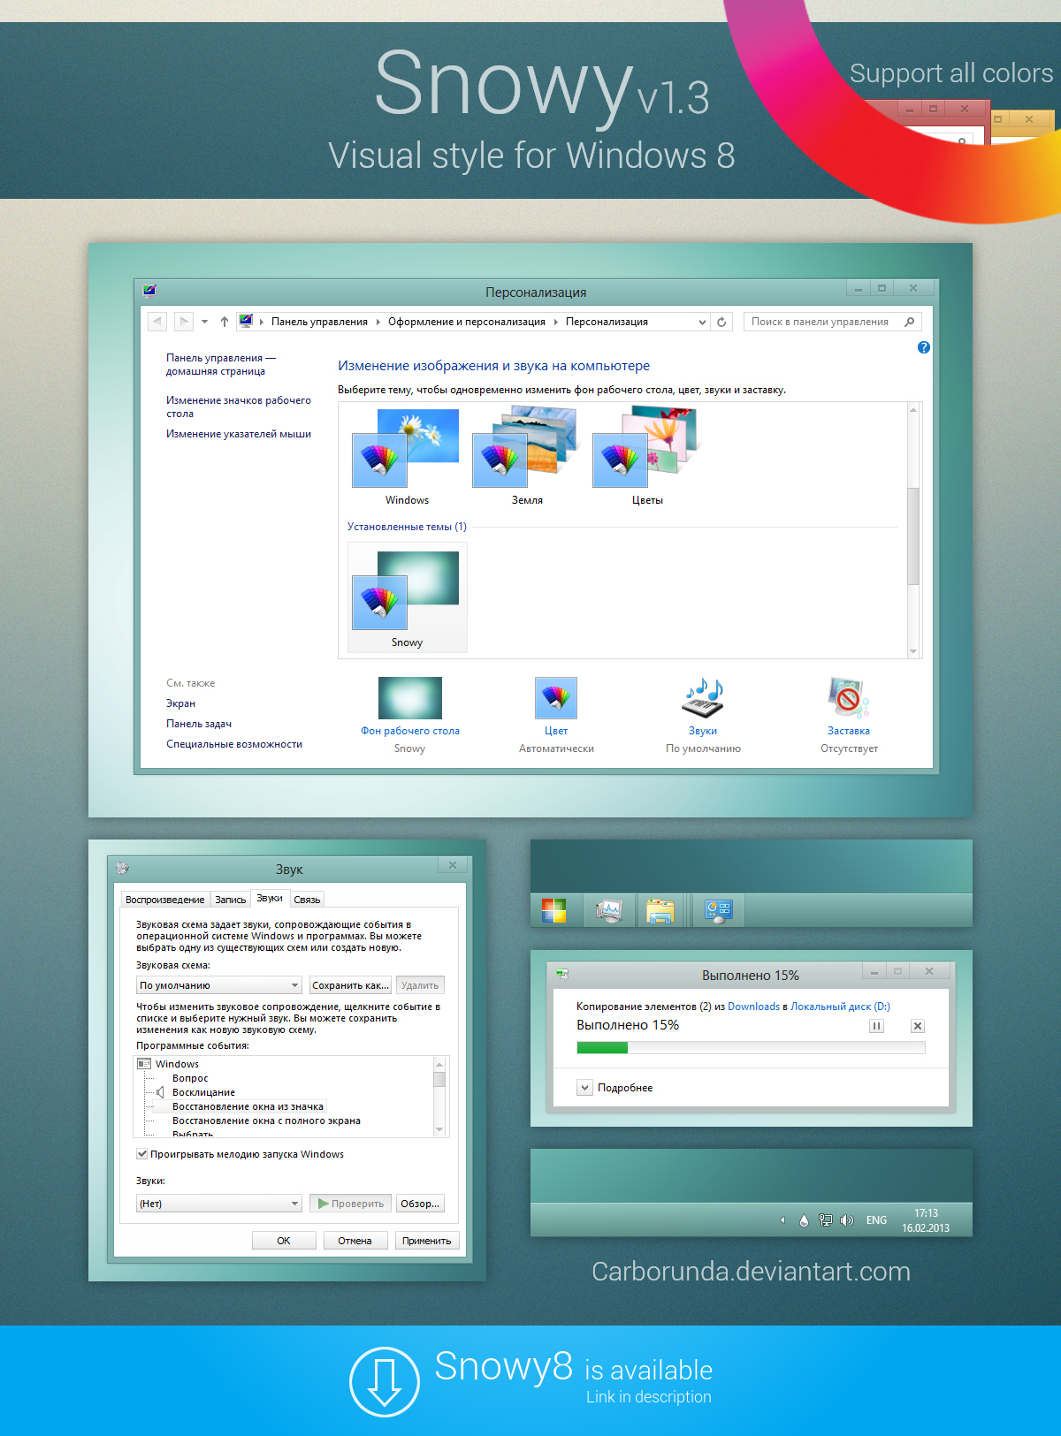This screenshot has width=1061, height=1436.
Task: Open Изменение указателей мыши link
Action: (239, 434)
